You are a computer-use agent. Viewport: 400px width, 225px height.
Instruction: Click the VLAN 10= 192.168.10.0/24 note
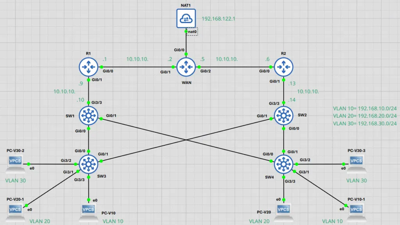click(x=365, y=109)
